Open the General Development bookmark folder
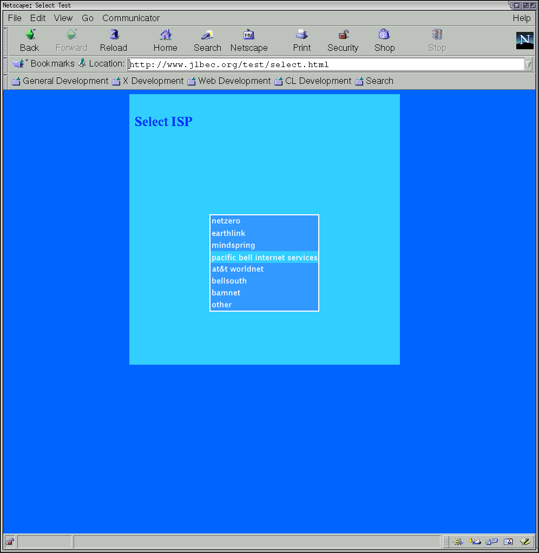Screen dimensions: 539x553 (x=60, y=81)
